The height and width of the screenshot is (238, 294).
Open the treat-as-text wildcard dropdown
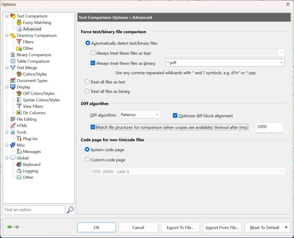click(281, 53)
